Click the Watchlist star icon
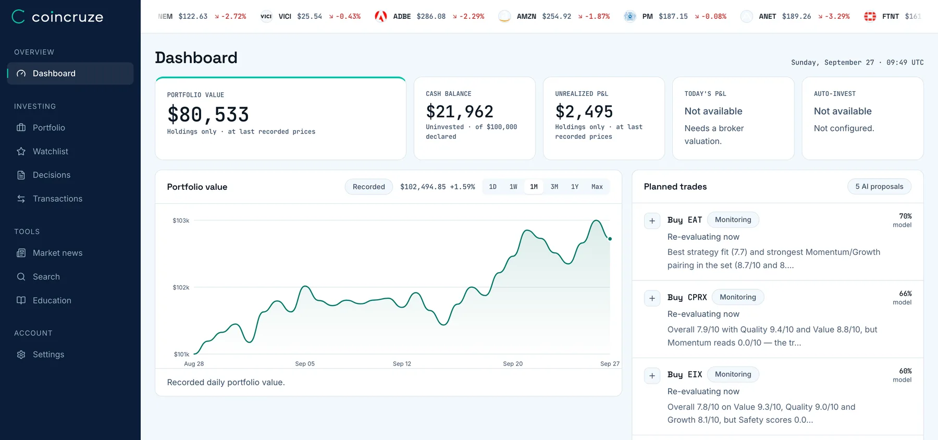 pyautogui.click(x=21, y=151)
